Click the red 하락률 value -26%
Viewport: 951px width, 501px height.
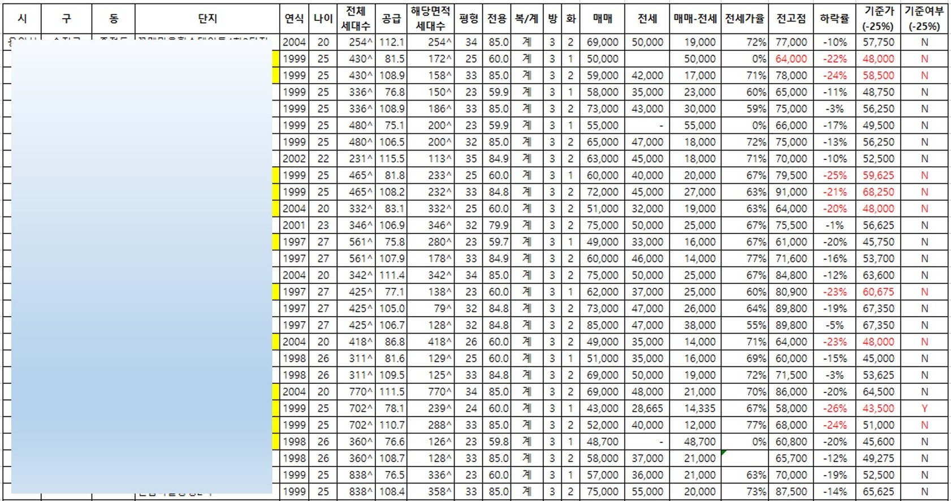[x=835, y=408]
